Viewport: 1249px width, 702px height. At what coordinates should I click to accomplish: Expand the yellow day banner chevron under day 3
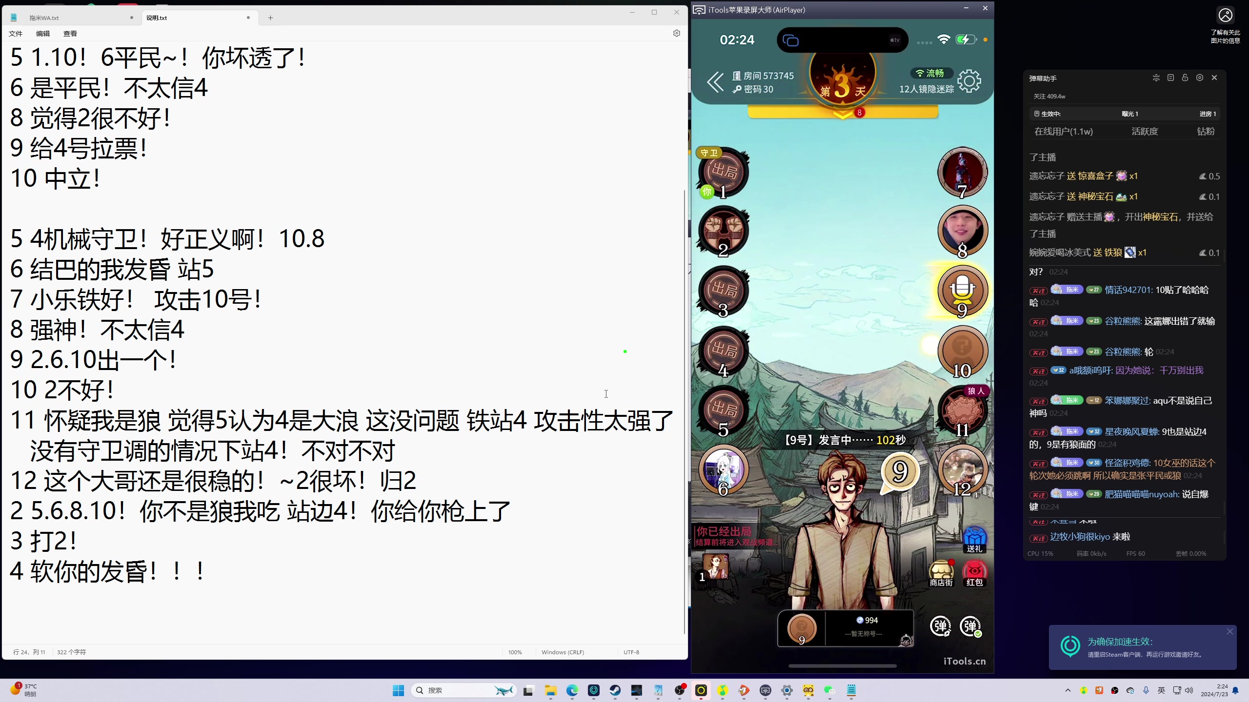coord(843,115)
